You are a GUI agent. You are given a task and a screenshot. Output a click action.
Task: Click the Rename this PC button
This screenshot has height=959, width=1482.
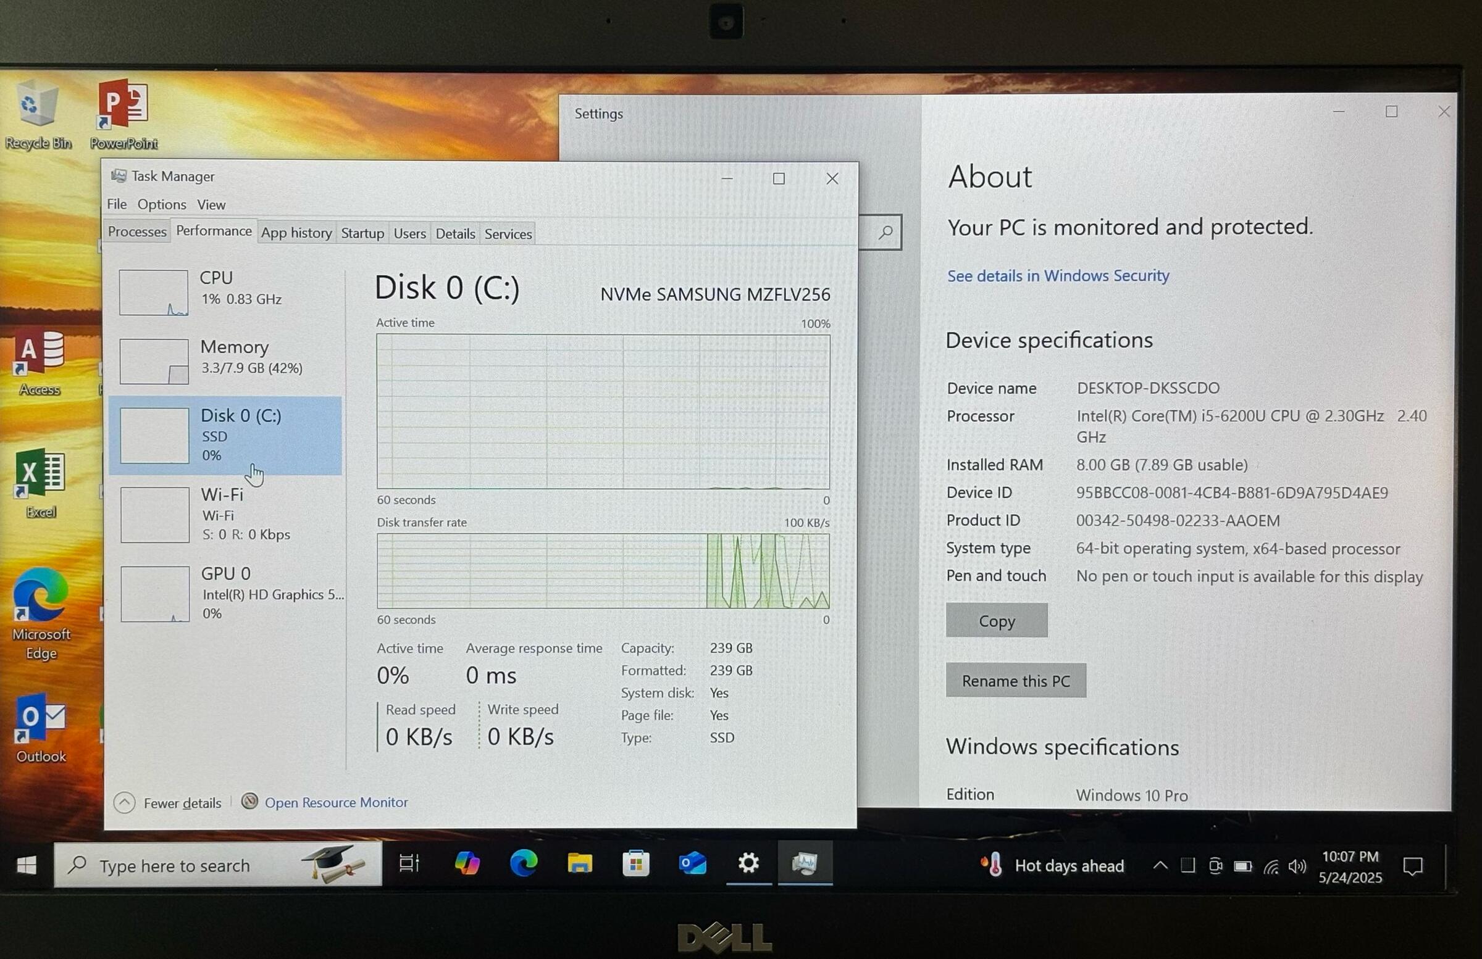click(x=1015, y=680)
